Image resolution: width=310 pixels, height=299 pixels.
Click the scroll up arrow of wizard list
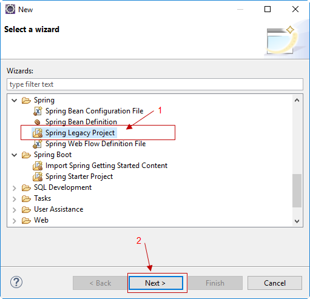(297, 100)
